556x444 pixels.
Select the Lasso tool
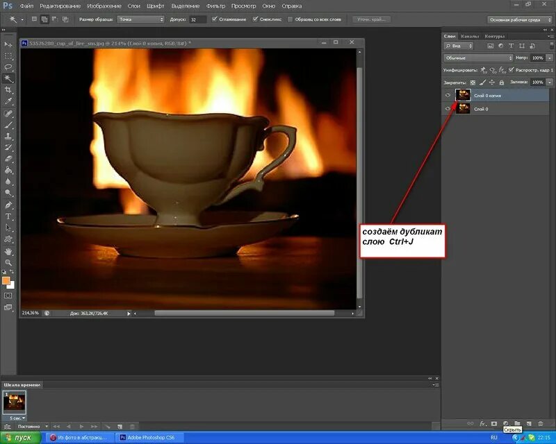coord(8,67)
